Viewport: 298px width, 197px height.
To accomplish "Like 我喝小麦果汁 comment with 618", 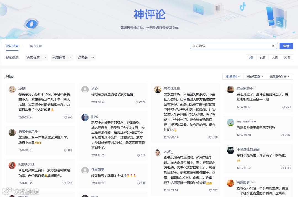I will pos(66,150).
